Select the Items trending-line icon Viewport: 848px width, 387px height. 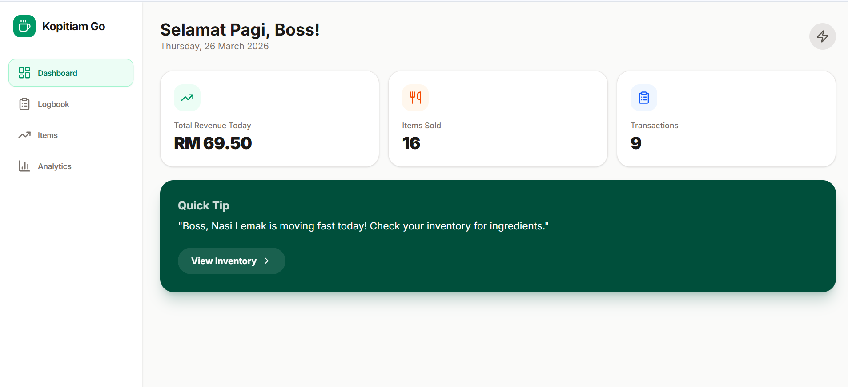24,134
